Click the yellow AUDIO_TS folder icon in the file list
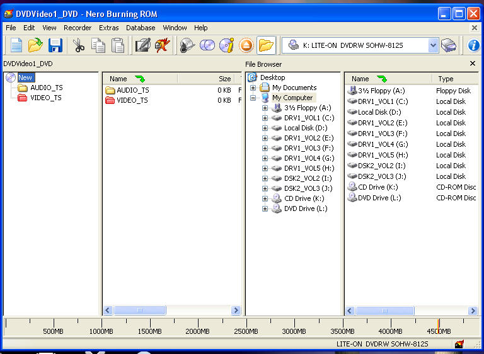Viewport: 484px width, 354px height. (x=110, y=90)
